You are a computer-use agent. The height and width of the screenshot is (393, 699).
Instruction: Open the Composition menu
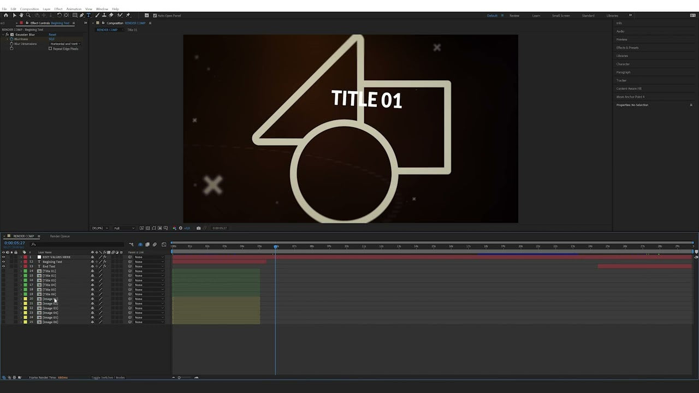[29, 9]
